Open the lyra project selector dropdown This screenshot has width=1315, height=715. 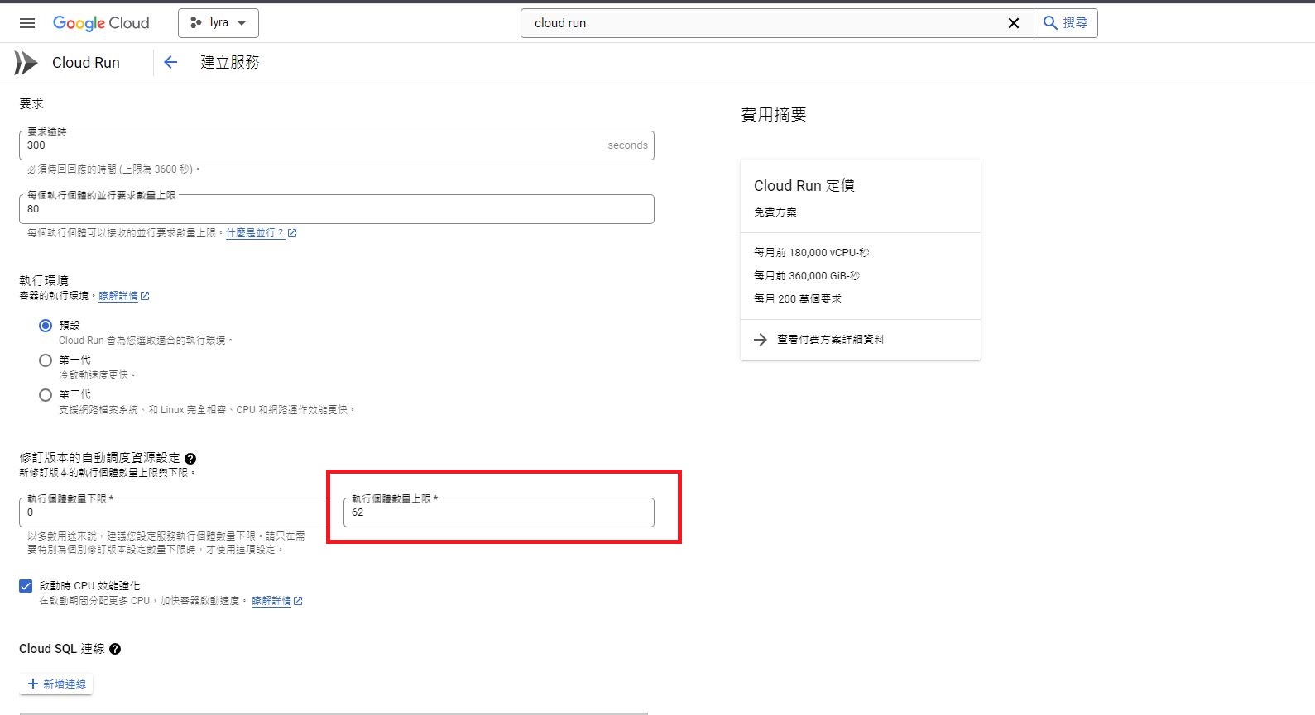coord(218,23)
